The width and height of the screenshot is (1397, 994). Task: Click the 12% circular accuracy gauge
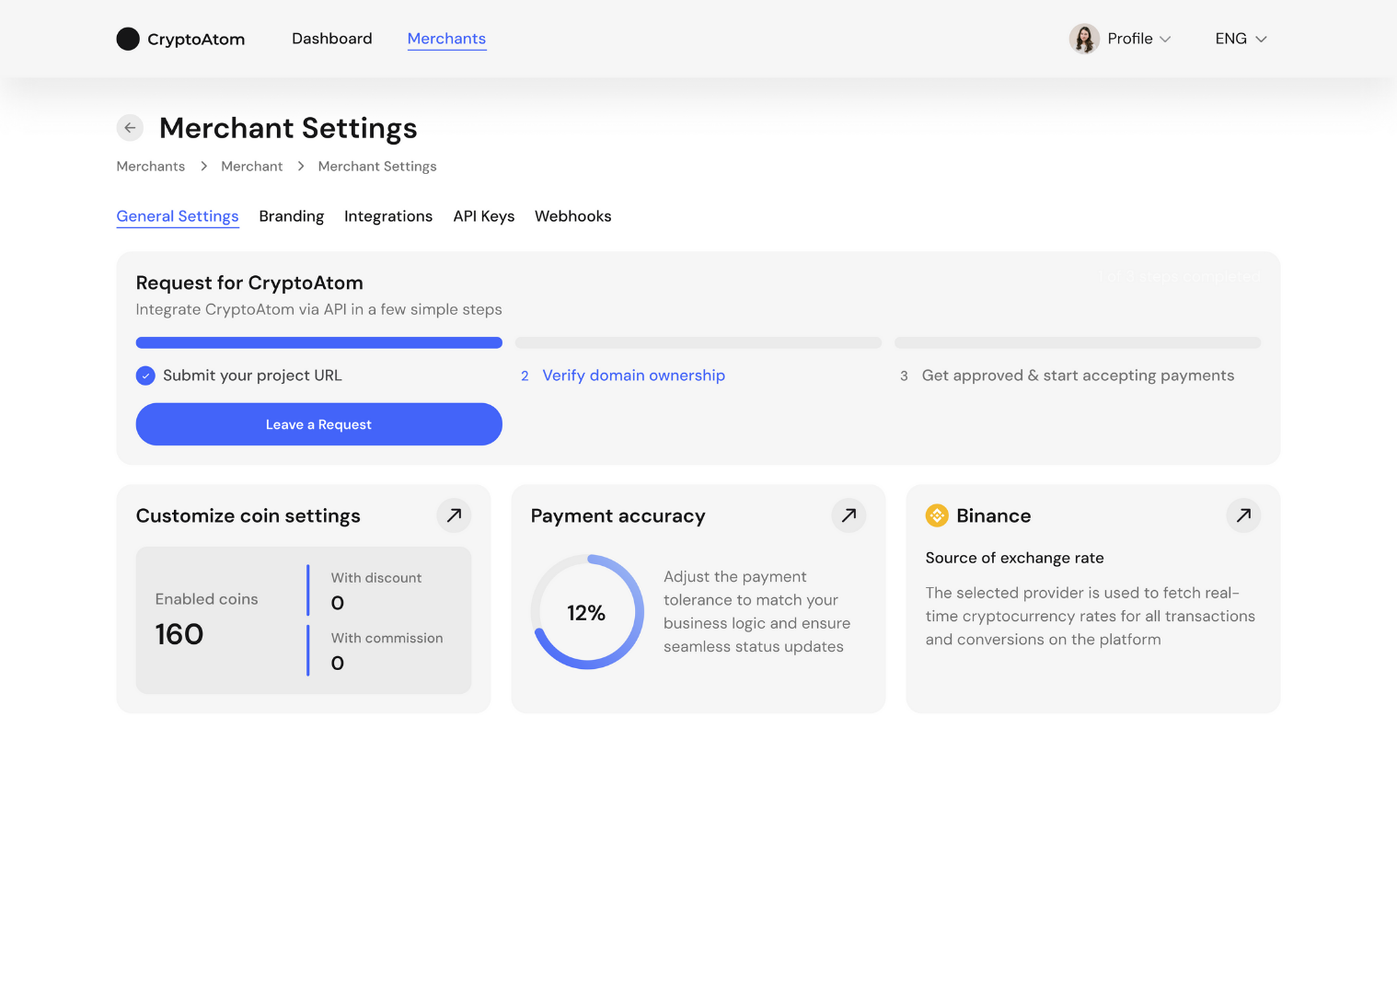[x=587, y=612]
